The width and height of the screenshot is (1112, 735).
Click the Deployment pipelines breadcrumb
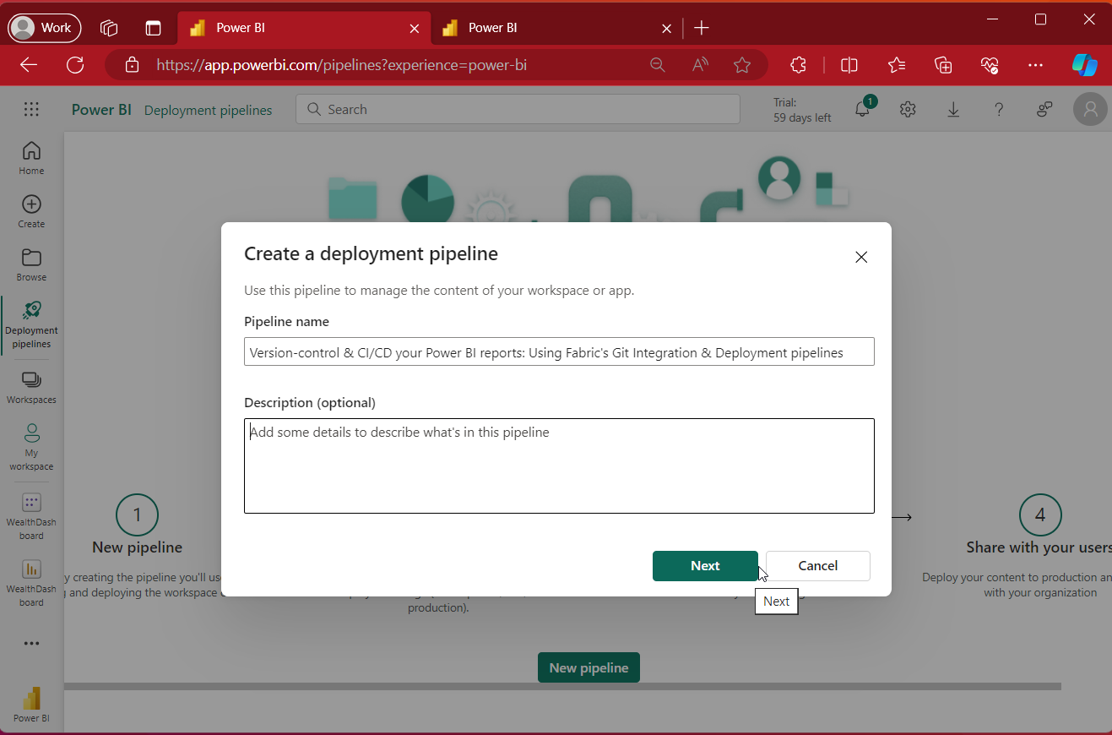click(x=208, y=110)
